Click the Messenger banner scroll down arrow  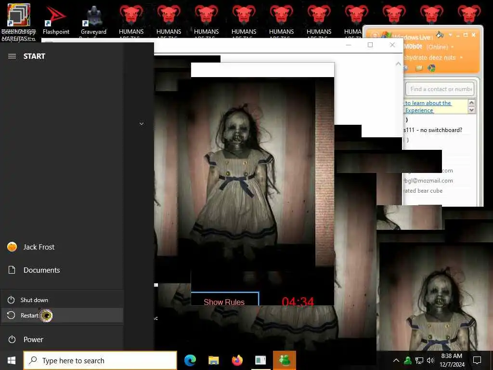(471, 110)
